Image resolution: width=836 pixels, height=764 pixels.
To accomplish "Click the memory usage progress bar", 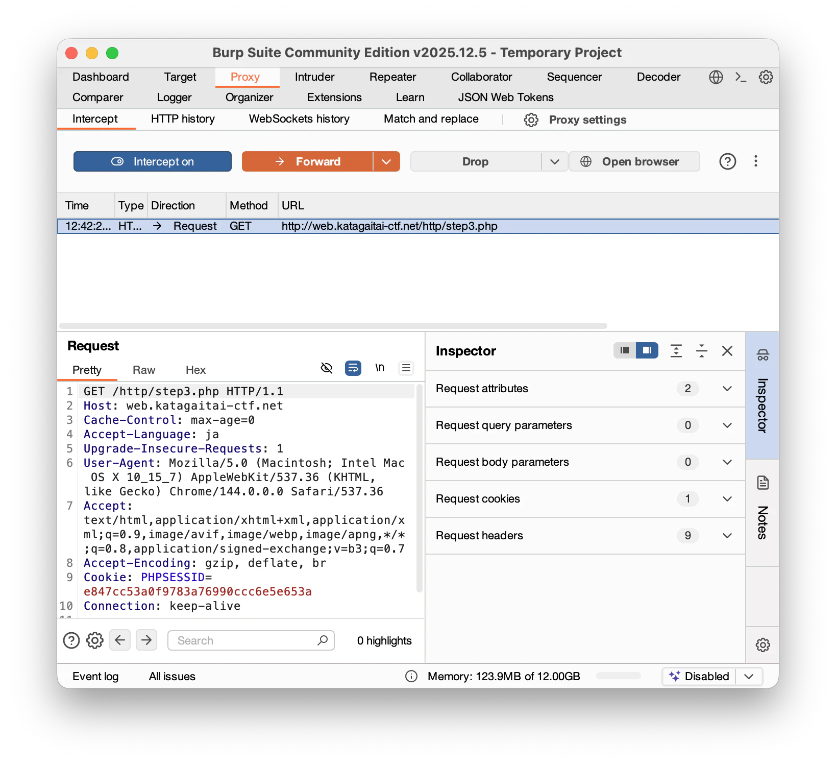I will (618, 676).
